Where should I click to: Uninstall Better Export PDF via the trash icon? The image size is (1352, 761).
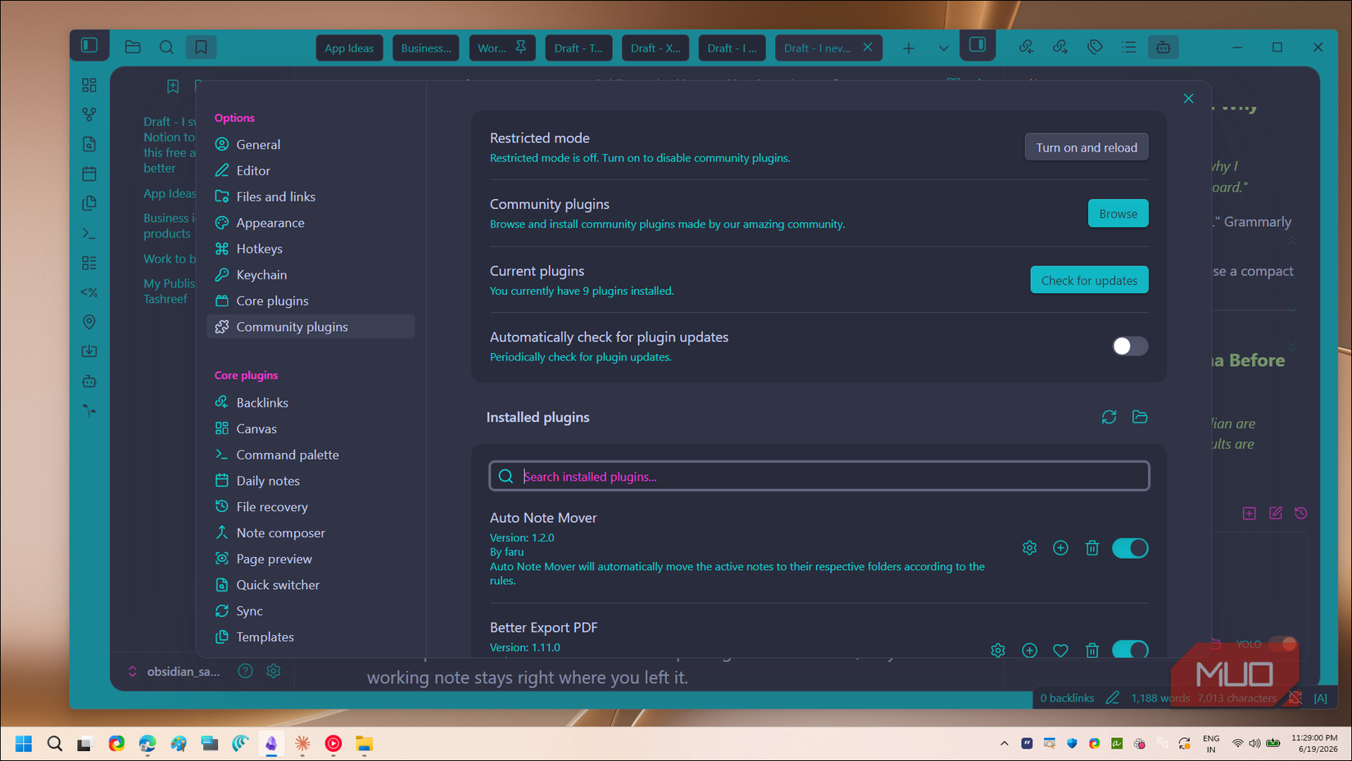tap(1092, 650)
